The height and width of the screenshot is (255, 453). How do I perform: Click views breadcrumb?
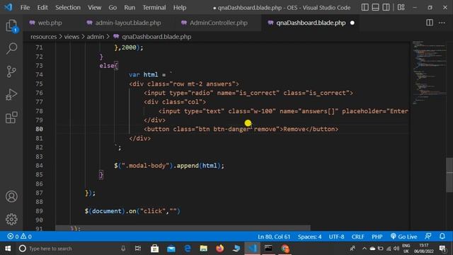pos(71,37)
